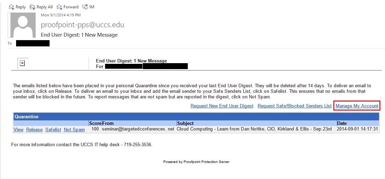Click the Forward button label
The image size is (385, 179).
click(71, 7)
